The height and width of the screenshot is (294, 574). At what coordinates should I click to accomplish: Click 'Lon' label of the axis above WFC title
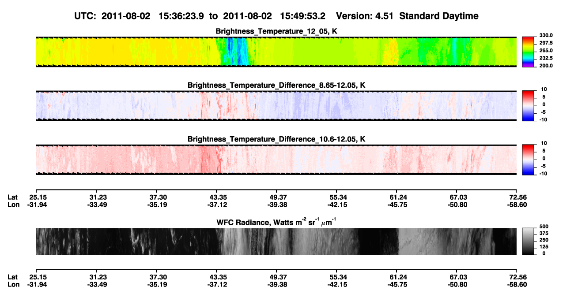pyautogui.click(x=13, y=205)
